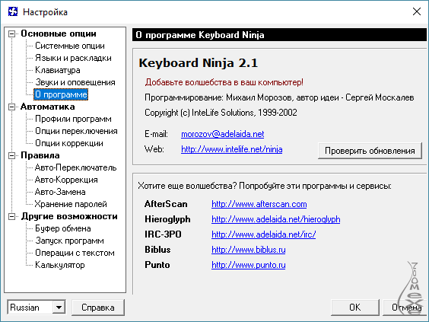Collapse the Другие возможности tree group
The width and height of the screenshot is (429, 322).
[11, 216]
